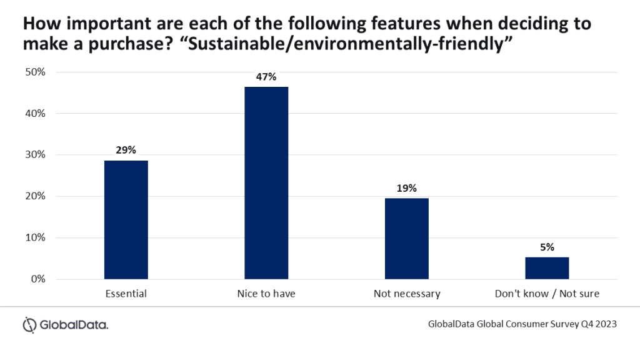Click the Not necessary axis label
640x343 pixels.
(x=407, y=293)
